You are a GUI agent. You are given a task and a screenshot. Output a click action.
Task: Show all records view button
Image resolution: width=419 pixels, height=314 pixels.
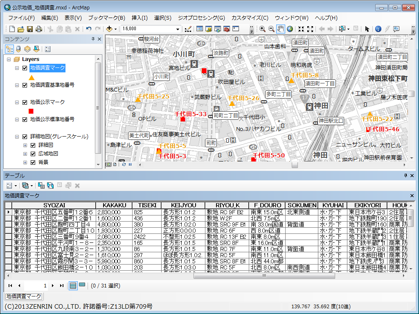pyautogui.click(x=73, y=285)
